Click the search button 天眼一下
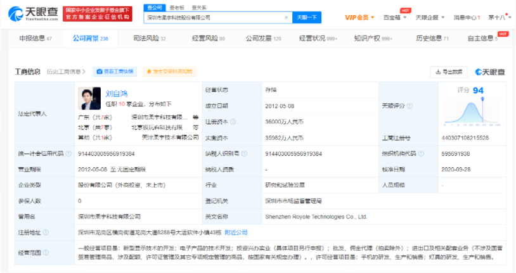Image resolution: width=516 pixels, height=273 pixels. pos(307,18)
